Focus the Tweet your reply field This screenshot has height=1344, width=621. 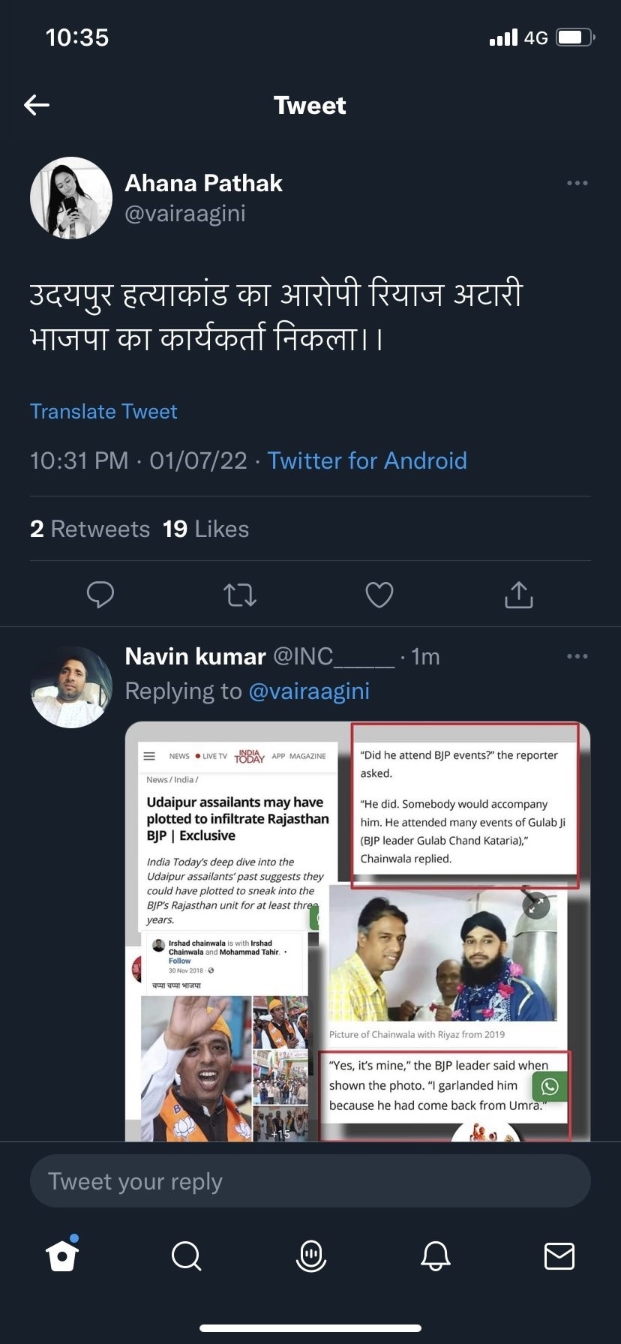click(310, 1181)
